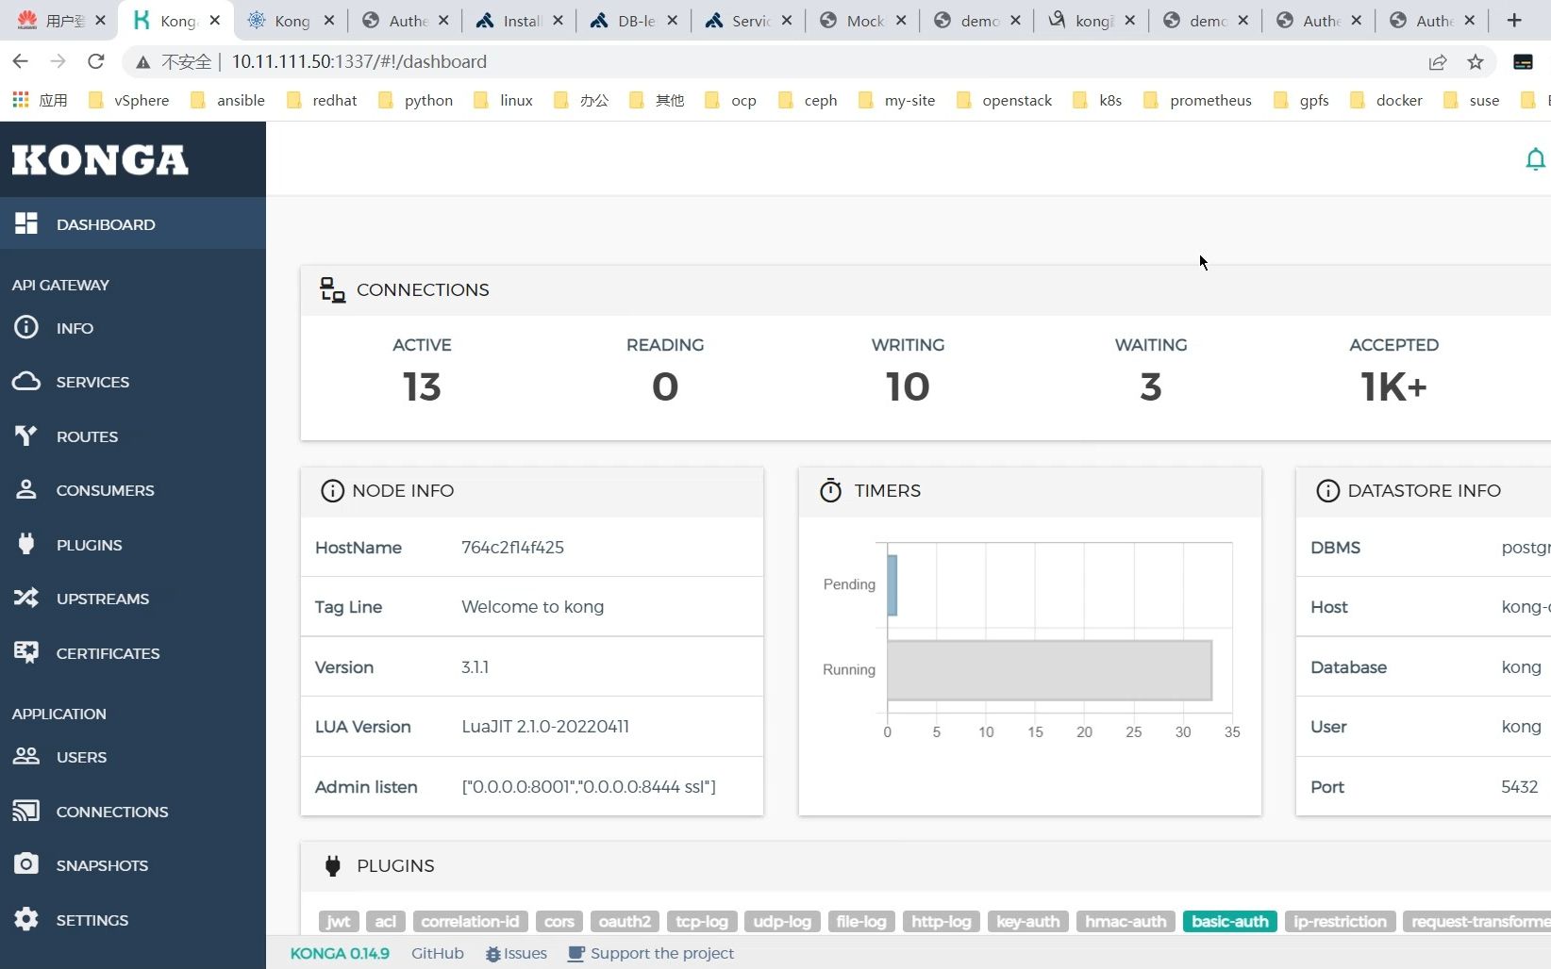Open the python bookmark folder

416,100
